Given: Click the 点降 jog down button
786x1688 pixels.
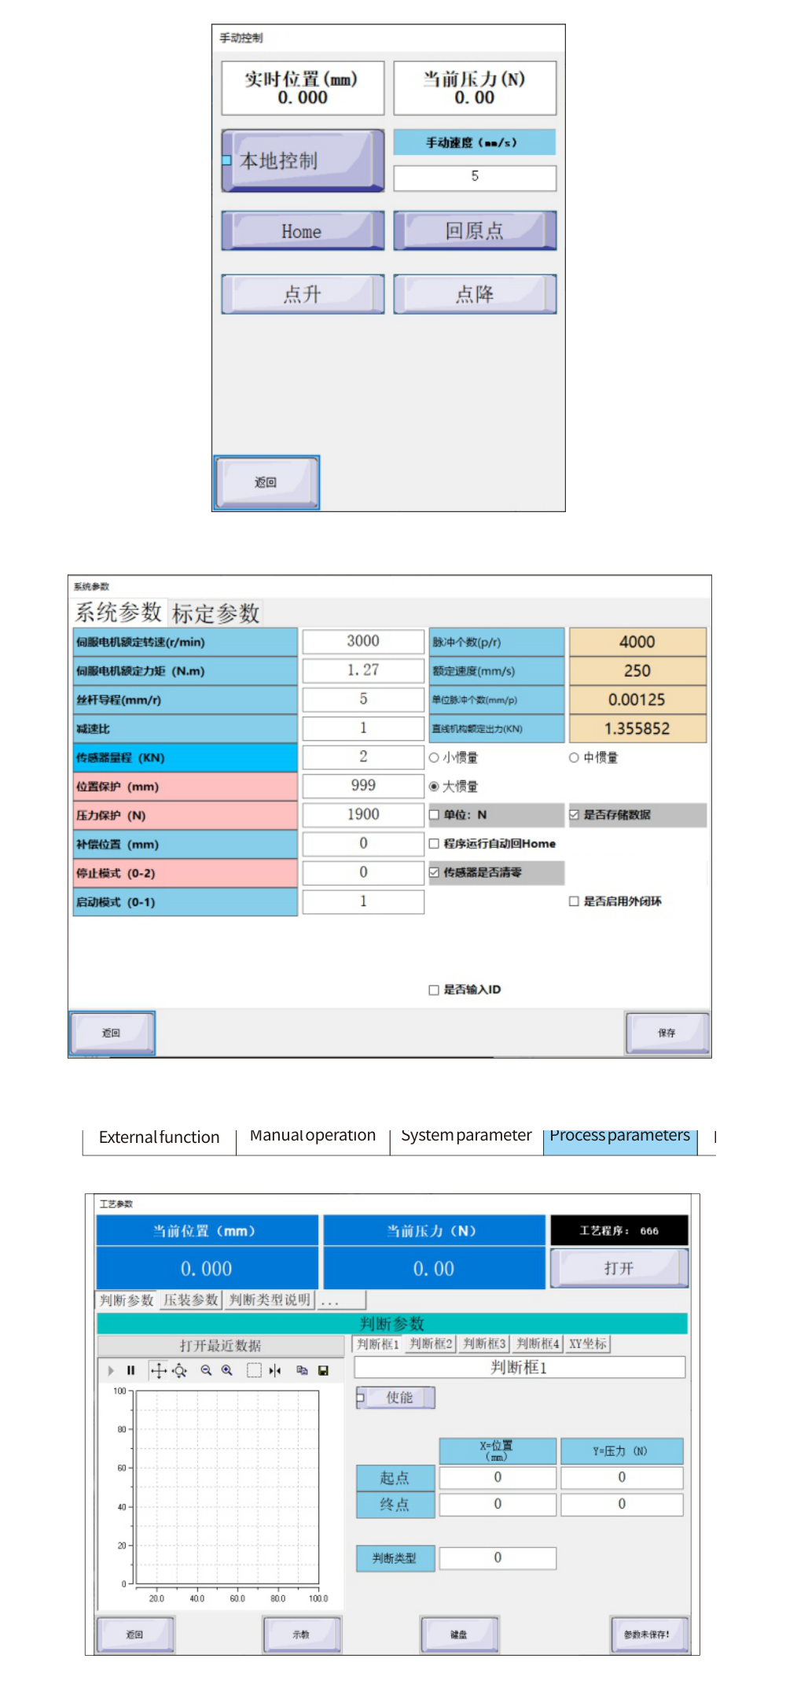Looking at the screenshot, I should 475,294.
